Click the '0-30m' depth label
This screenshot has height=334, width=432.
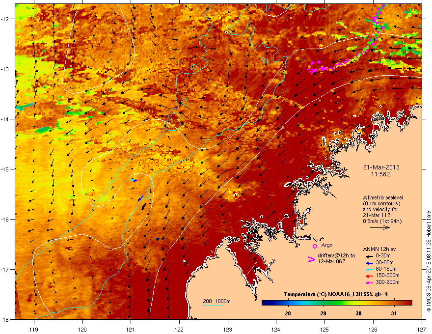click(x=383, y=256)
